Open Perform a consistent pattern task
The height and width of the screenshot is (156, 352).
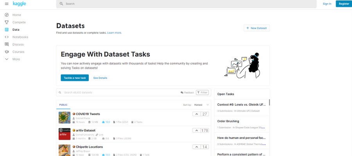point(242,154)
